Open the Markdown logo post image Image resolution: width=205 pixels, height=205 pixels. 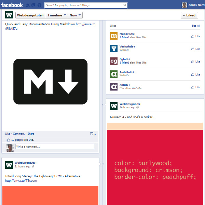click(50, 81)
